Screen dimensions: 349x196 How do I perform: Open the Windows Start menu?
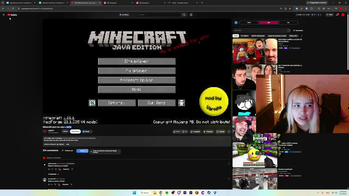[134, 193]
